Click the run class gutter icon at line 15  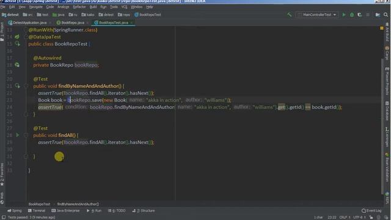[17, 43]
